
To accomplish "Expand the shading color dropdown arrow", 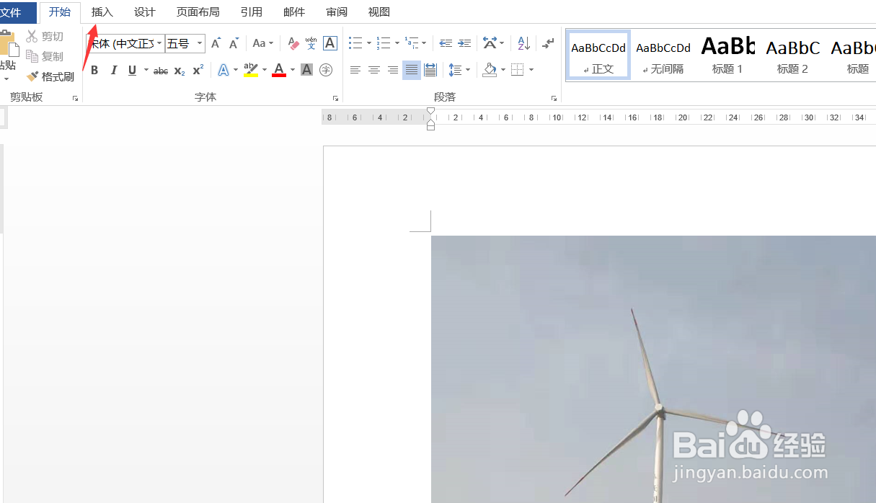I will point(504,70).
